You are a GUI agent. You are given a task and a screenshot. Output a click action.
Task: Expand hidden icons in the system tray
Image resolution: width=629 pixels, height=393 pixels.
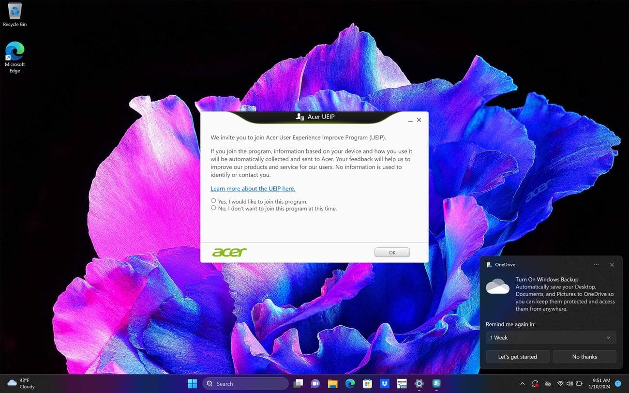click(x=523, y=383)
